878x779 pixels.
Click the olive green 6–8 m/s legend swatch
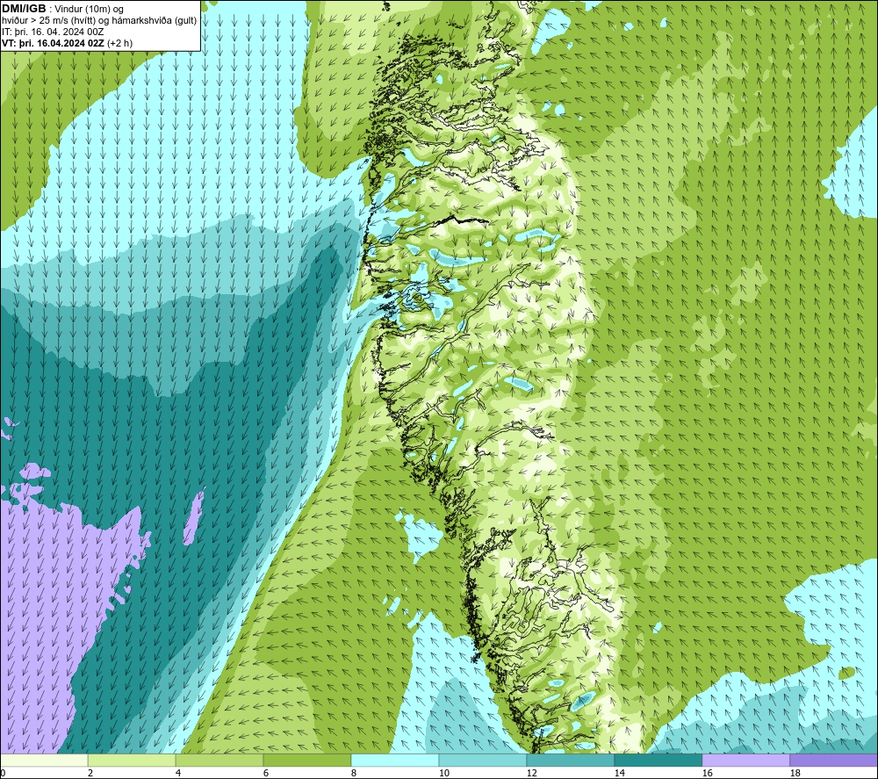(307, 760)
